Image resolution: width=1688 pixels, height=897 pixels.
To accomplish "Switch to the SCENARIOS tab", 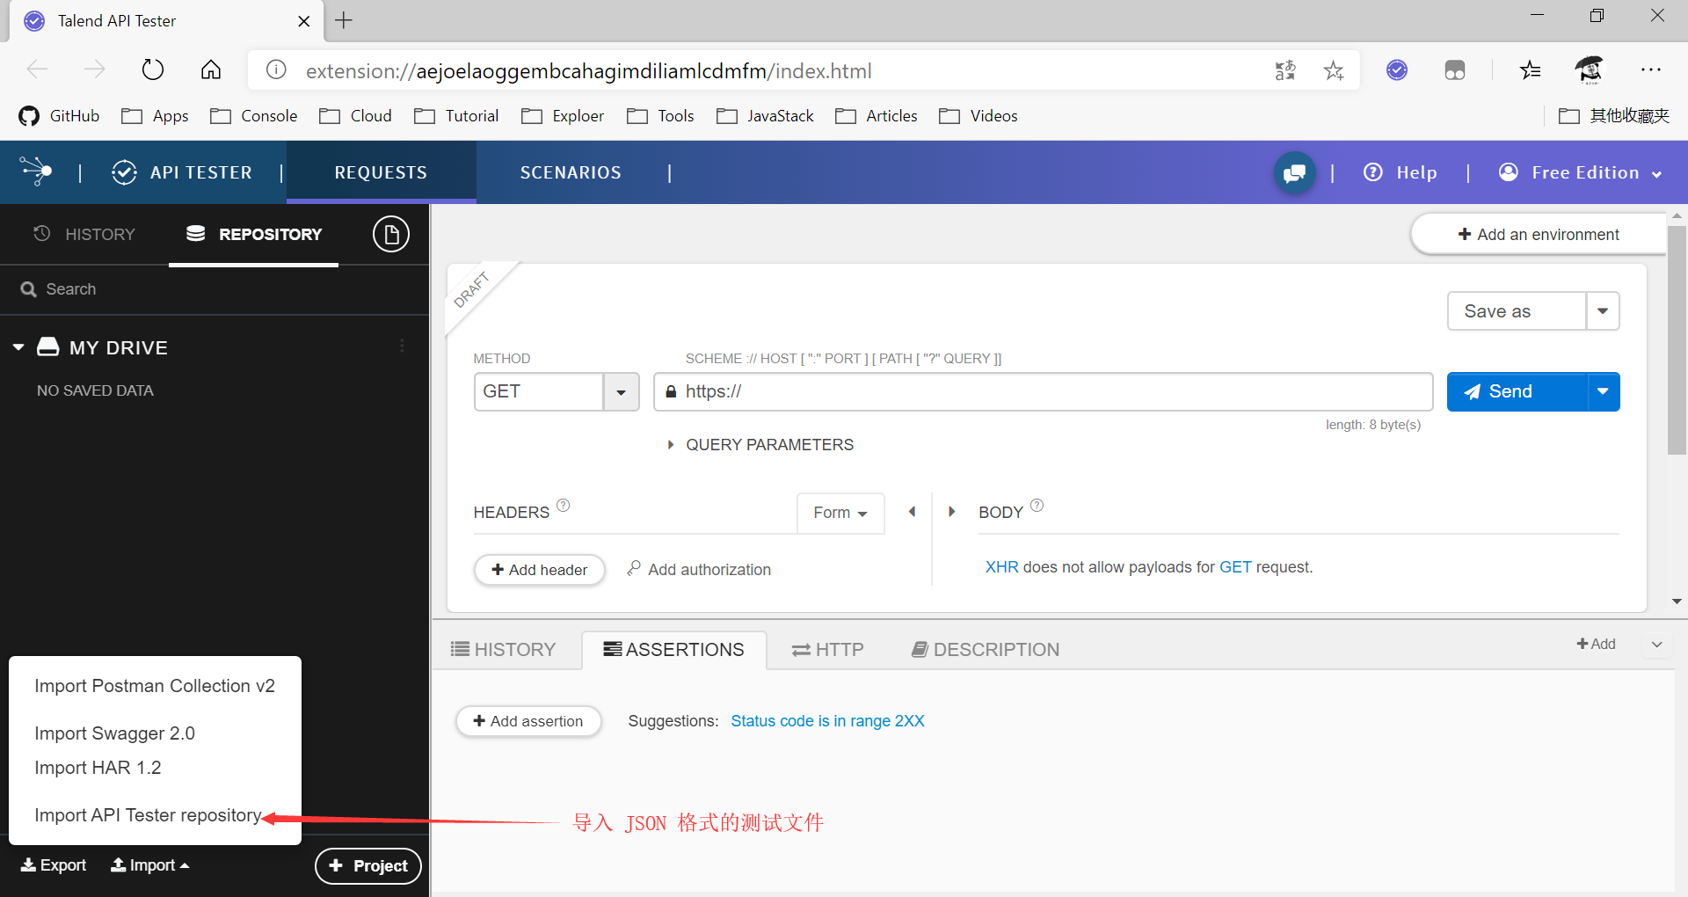I will (570, 171).
